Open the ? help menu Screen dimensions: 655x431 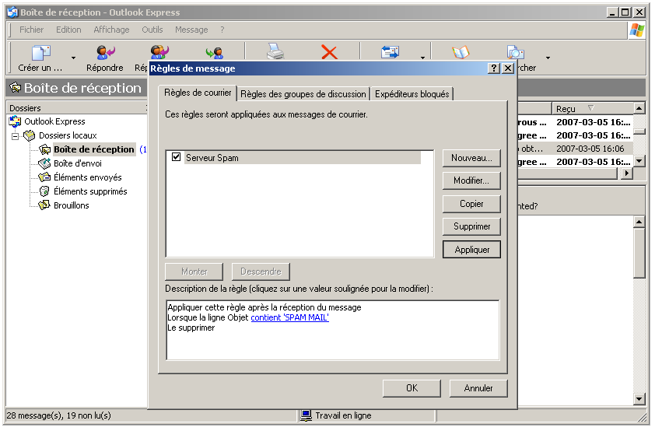tap(222, 30)
